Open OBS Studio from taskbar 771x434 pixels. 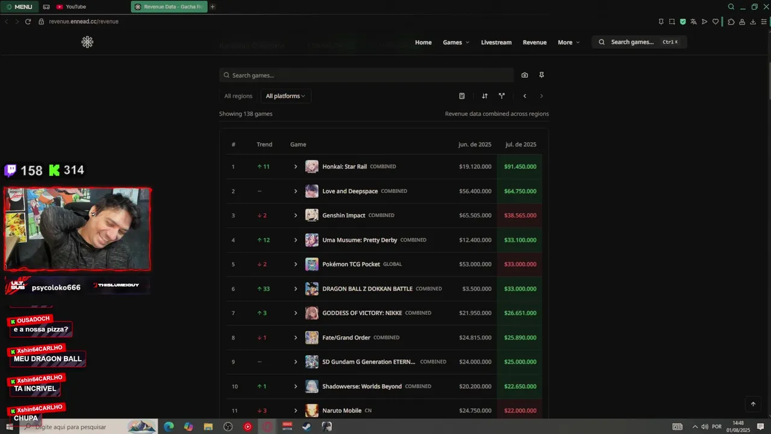[228, 427]
